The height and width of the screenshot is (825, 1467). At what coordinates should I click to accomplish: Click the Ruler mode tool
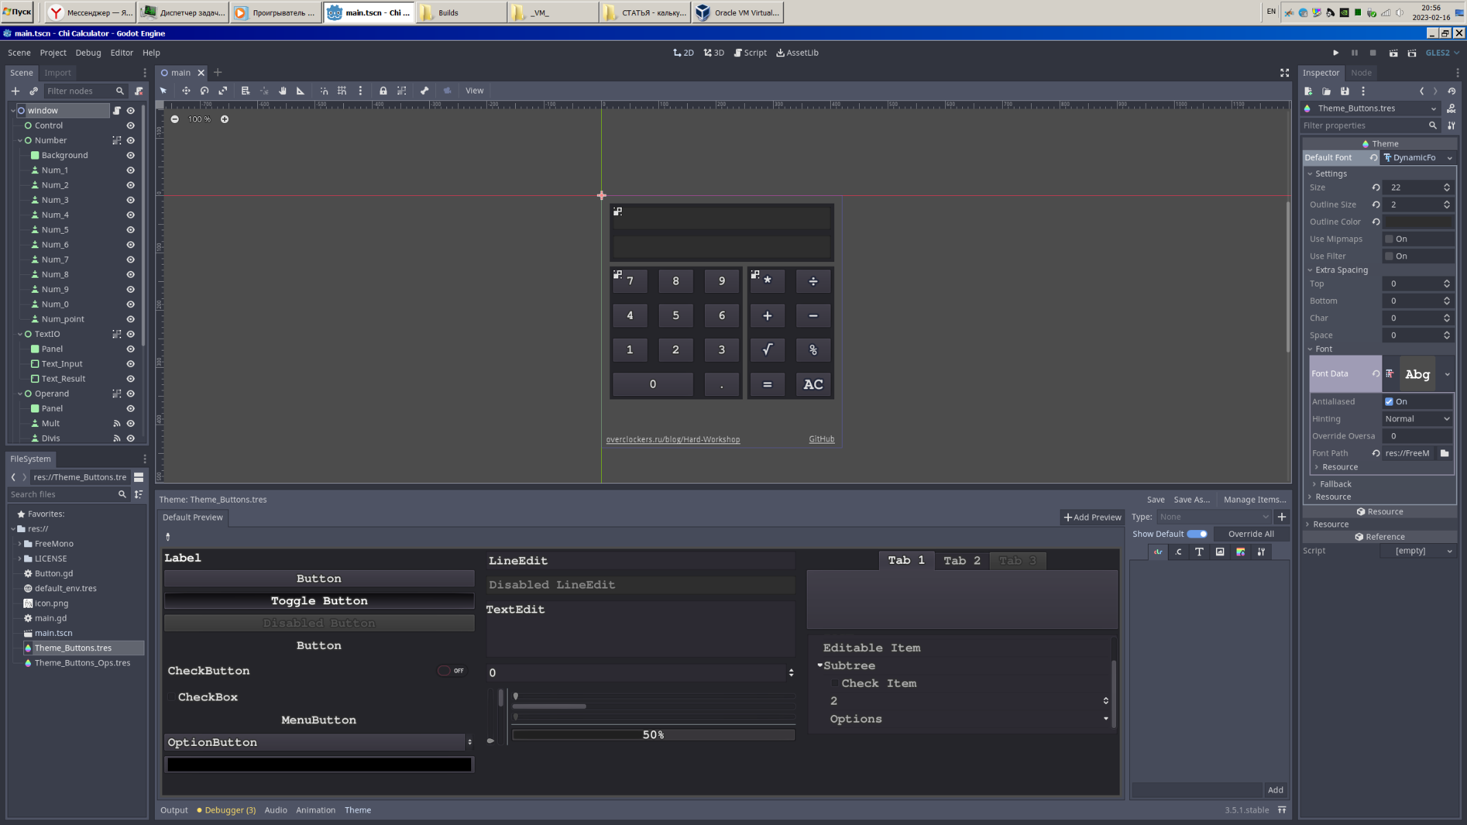click(301, 91)
